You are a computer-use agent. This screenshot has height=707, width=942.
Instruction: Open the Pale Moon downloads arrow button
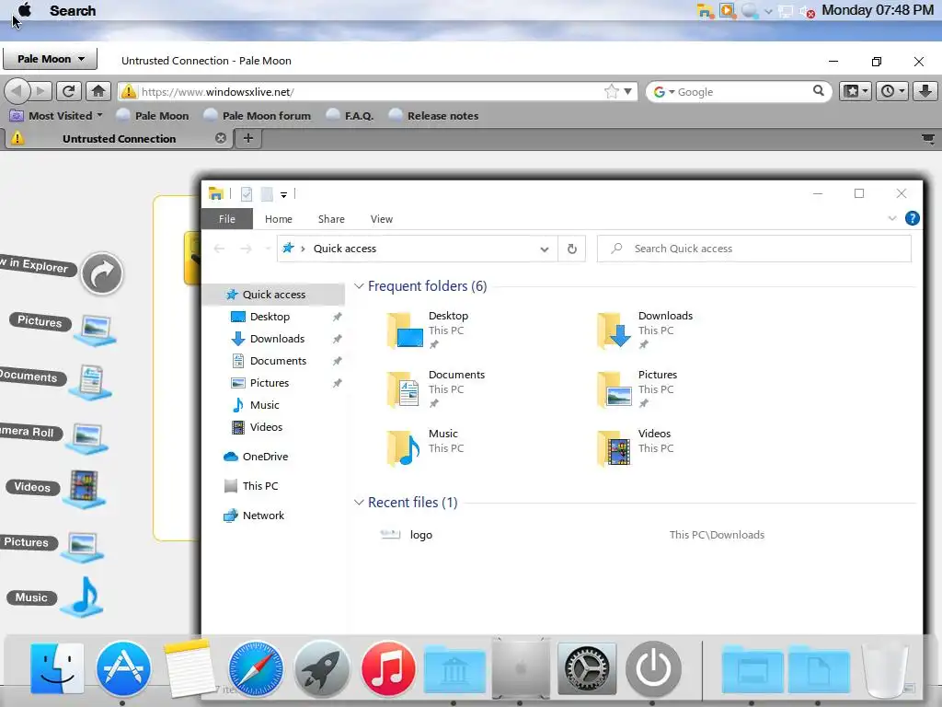(x=925, y=91)
